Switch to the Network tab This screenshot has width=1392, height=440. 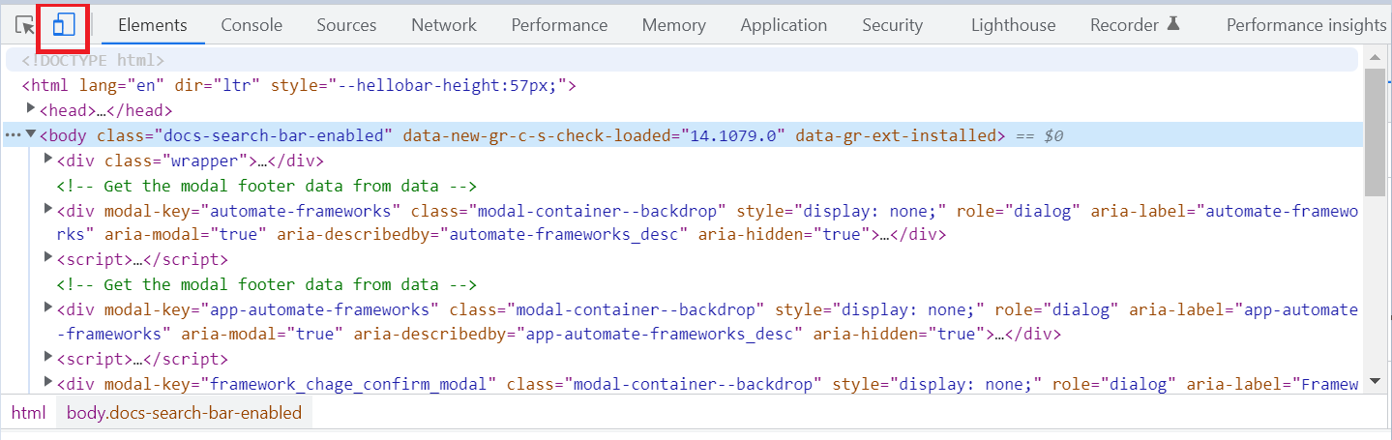[x=444, y=25]
